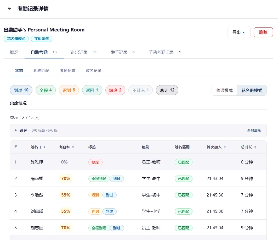Sort 姓名 column ascending arrow

point(41,147)
